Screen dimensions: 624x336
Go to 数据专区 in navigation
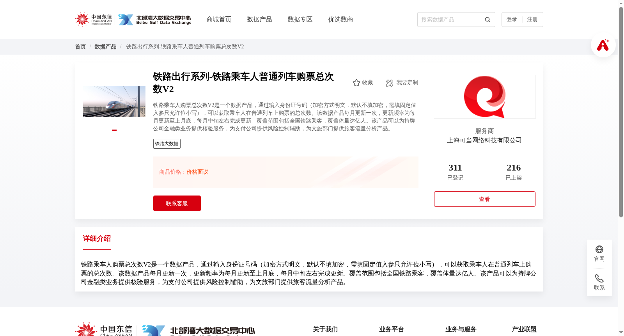click(300, 20)
